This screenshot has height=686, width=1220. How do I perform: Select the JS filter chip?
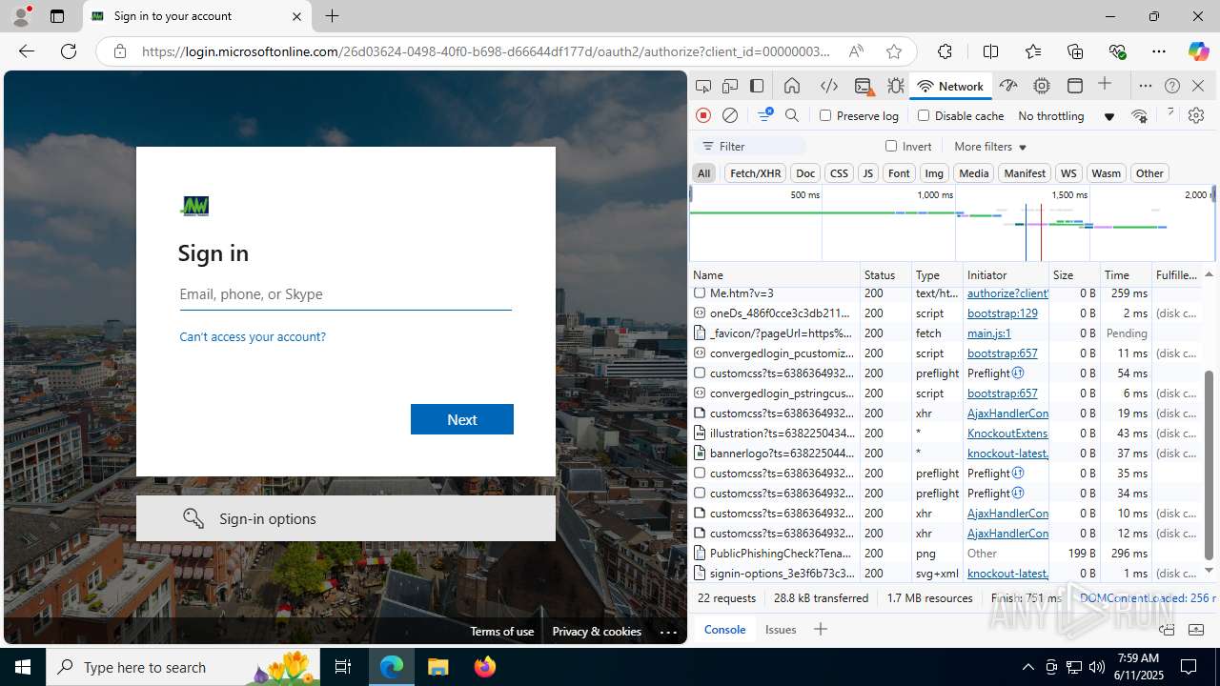click(x=867, y=172)
